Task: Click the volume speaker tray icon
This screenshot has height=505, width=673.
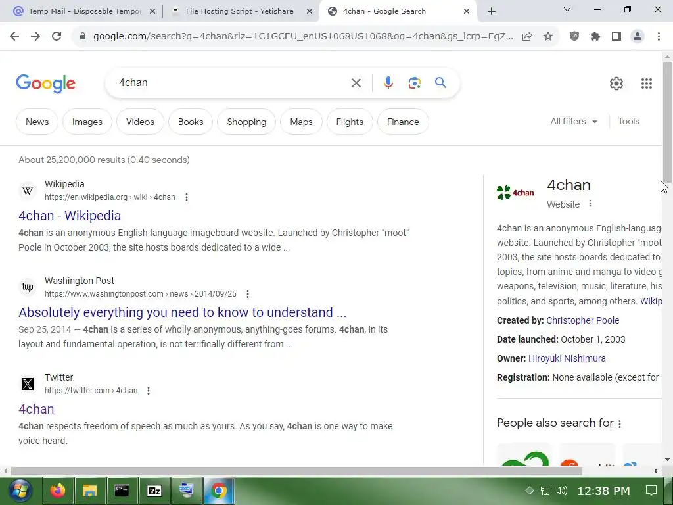Action: click(x=561, y=491)
